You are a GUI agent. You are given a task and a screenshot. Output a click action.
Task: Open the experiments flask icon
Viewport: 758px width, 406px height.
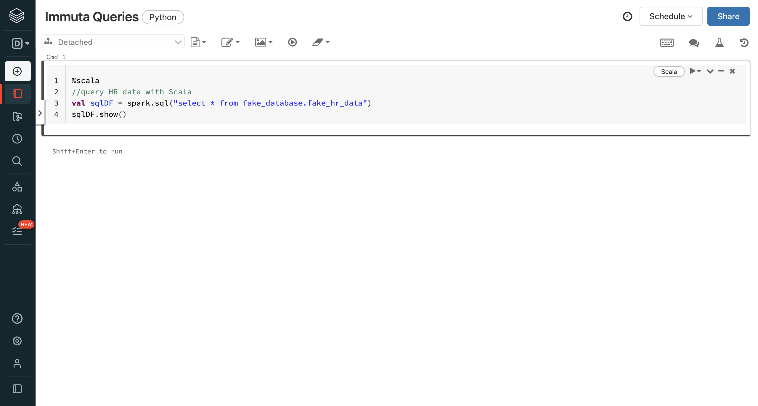pos(720,43)
